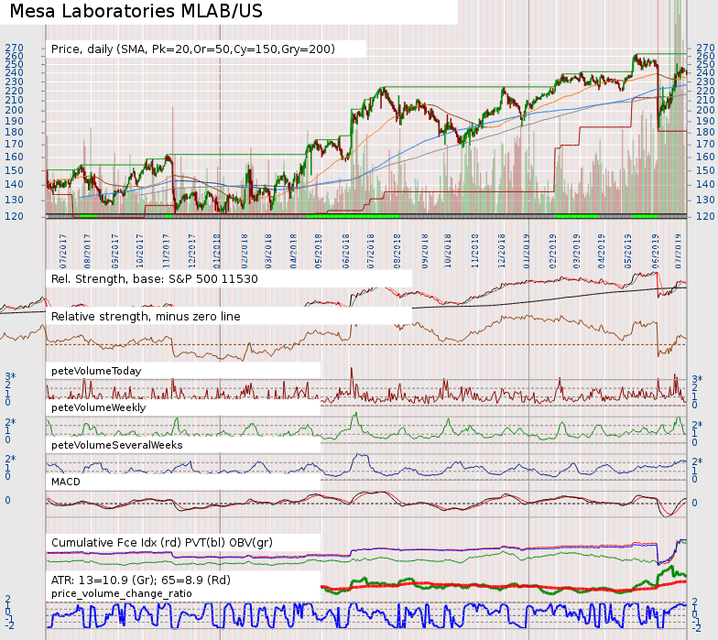The width and height of the screenshot is (718, 640).
Task: Click the 'peteVolumeToday' indicator label
Action: pyautogui.click(x=96, y=371)
